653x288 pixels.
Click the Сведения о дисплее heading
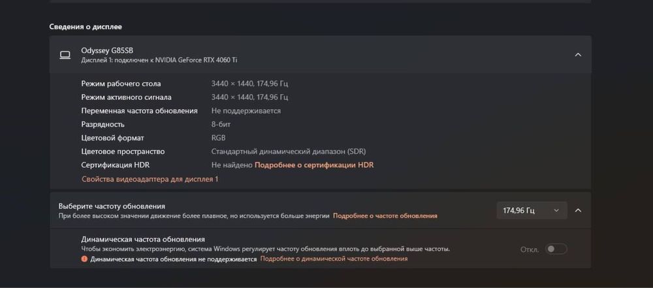point(86,27)
